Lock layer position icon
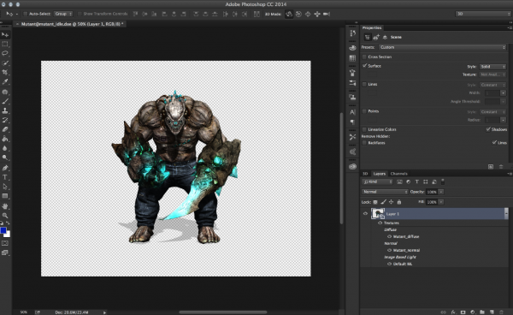Viewport: 513px width, 315px height. [x=391, y=202]
